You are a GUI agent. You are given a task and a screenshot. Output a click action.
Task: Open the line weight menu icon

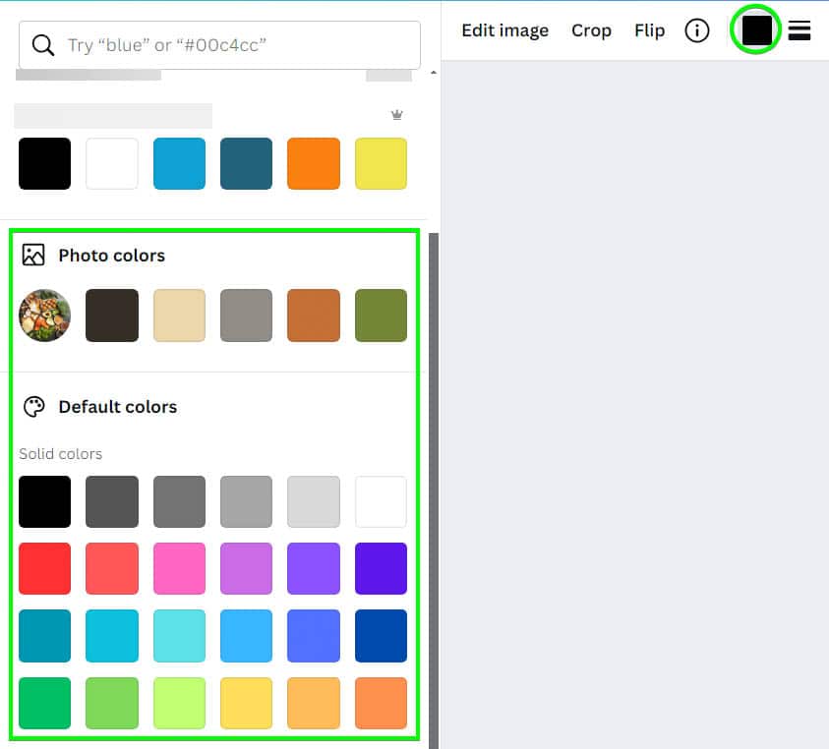pos(799,30)
